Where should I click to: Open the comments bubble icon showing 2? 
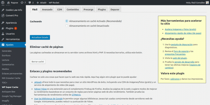[30, 3]
